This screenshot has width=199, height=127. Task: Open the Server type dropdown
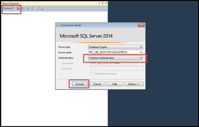point(115,47)
